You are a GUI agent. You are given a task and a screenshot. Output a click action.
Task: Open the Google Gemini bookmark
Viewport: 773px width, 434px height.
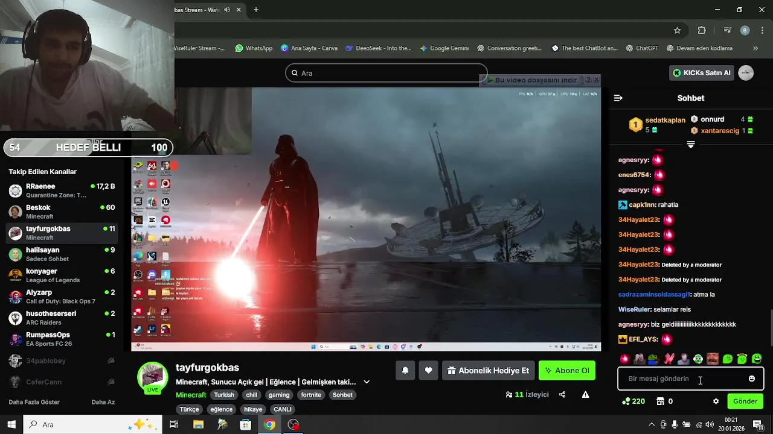pos(444,48)
